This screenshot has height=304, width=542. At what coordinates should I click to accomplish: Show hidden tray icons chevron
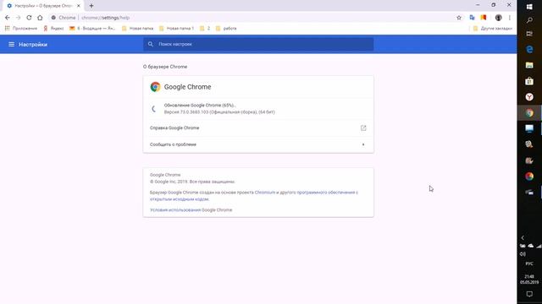[x=523, y=238]
